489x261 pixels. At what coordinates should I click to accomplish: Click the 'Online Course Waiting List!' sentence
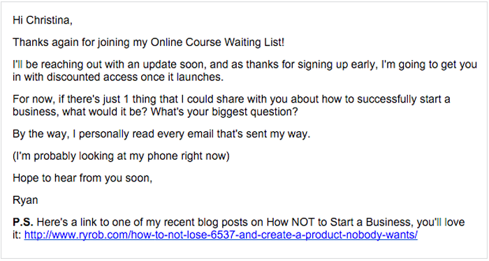(217, 43)
